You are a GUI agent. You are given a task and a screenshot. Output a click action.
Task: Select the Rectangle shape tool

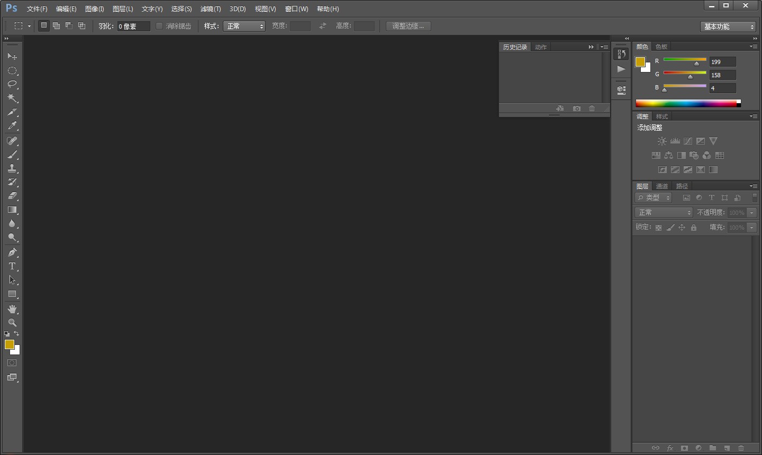[12, 294]
